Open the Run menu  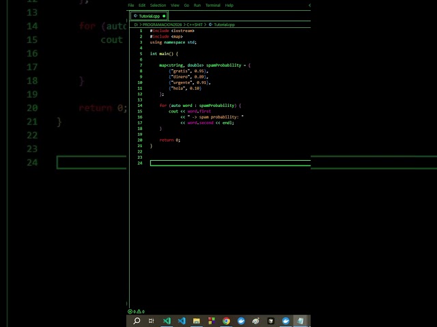(197, 5)
